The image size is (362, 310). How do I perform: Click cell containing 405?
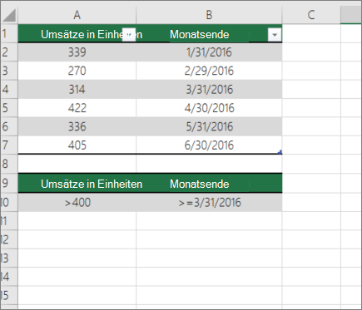[77, 145]
